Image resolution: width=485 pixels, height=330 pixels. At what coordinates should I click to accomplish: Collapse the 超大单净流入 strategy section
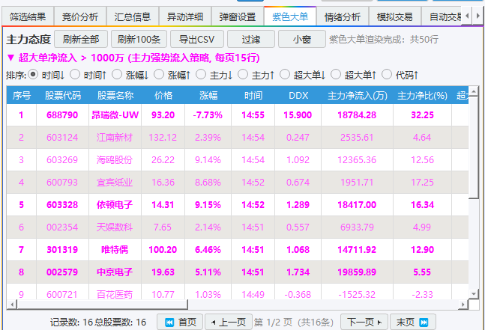10,58
